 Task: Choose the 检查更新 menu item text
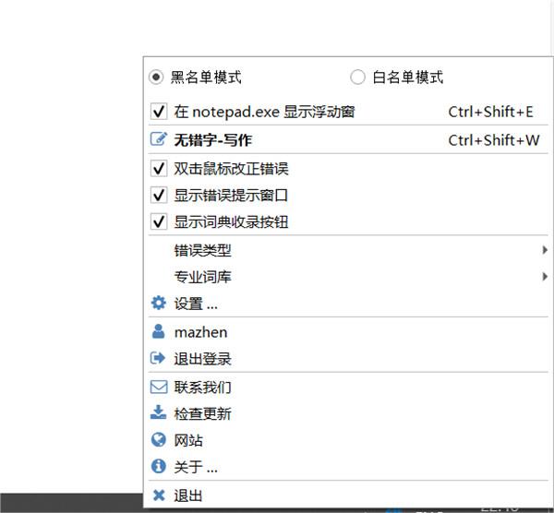(202, 413)
